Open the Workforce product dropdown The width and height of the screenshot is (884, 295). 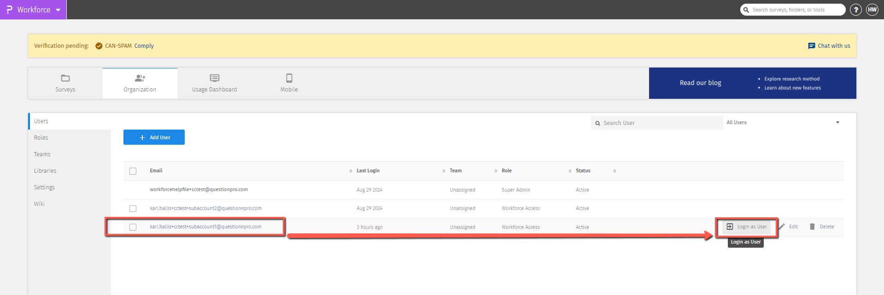pos(58,10)
